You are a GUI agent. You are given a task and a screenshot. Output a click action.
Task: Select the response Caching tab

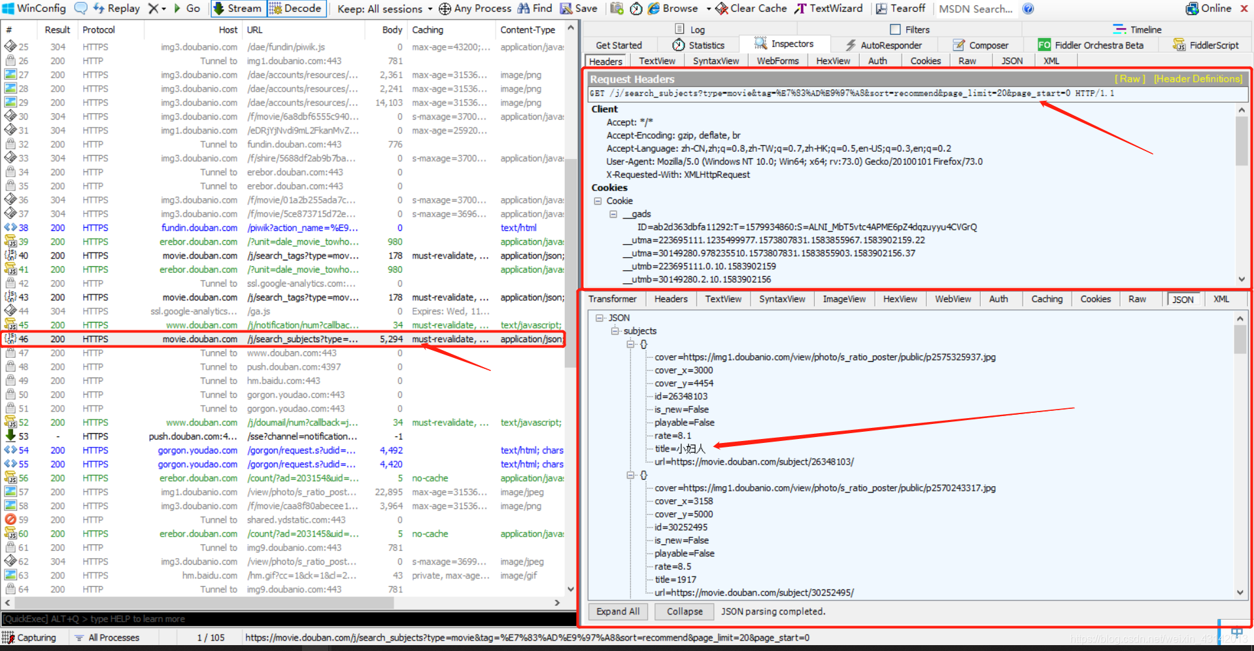(x=1047, y=299)
